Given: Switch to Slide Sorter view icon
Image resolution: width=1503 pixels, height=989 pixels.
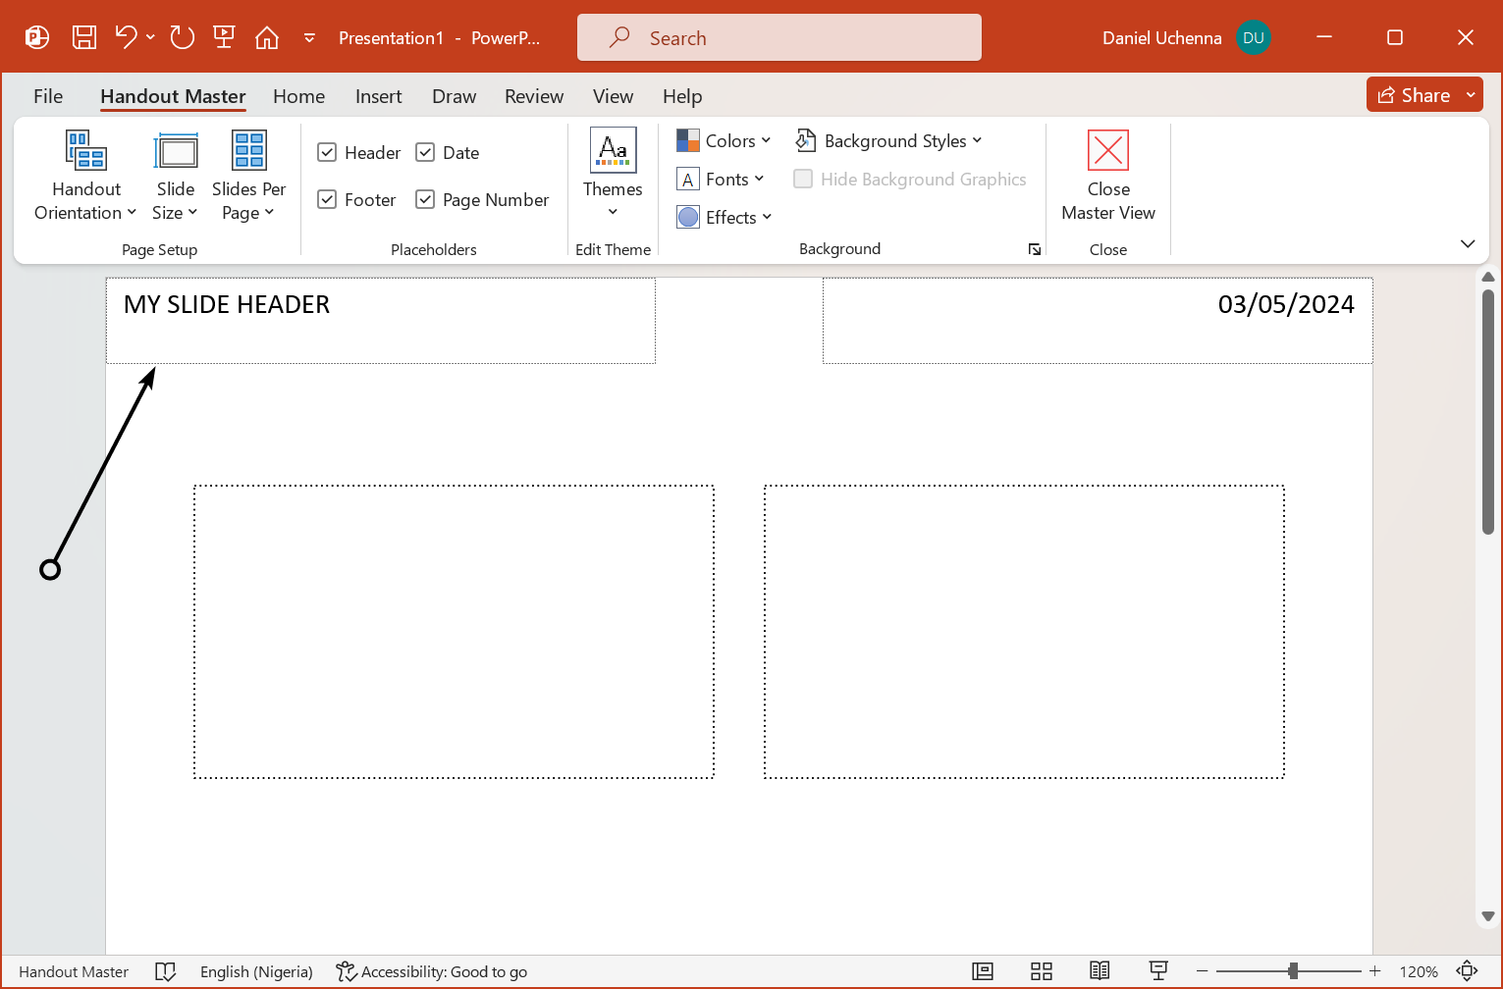Looking at the screenshot, I should click(1042, 971).
